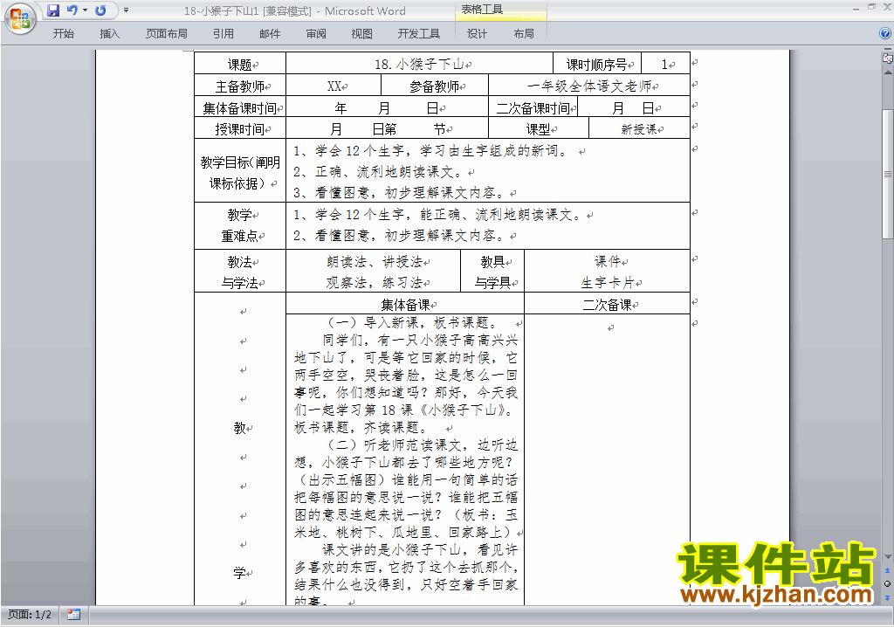
Task: Click the 教学重难点 label cell
Action: tap(240, 225)
